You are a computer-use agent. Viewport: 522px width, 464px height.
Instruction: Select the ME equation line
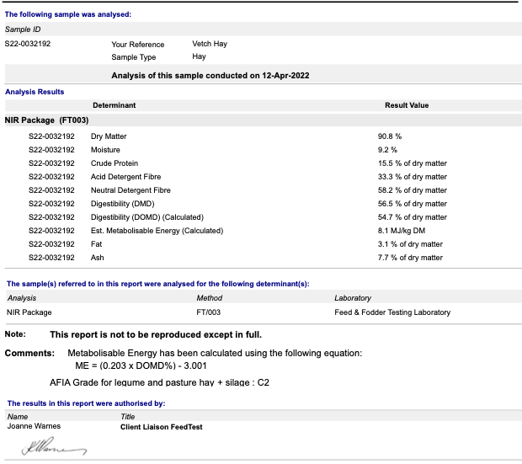[141, 366]
